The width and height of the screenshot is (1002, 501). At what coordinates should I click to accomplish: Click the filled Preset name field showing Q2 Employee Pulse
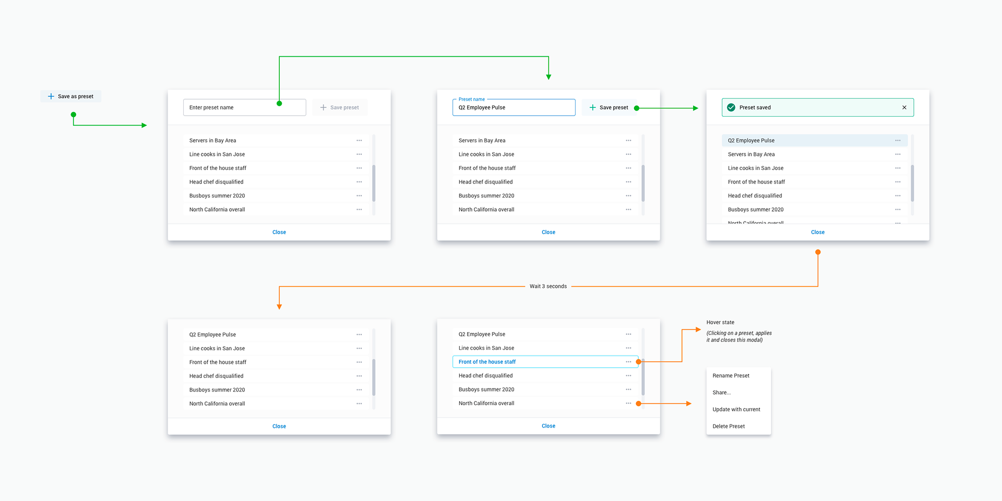click(x=514, y=107)
